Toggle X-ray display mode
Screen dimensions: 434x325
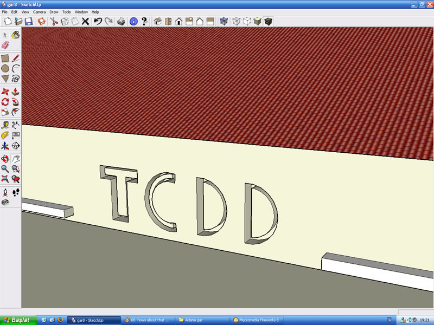[x=224, y=21]
